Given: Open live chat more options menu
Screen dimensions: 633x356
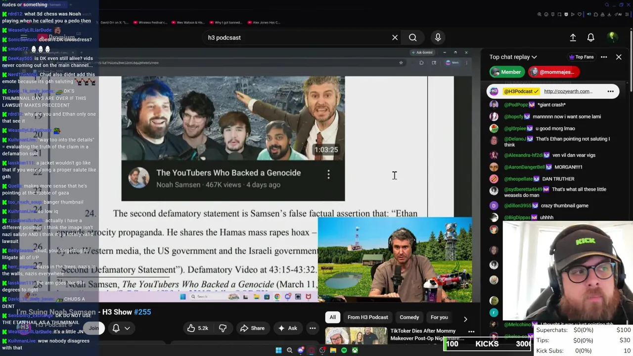Looking at the screenshot, I should tap(604, 57).
